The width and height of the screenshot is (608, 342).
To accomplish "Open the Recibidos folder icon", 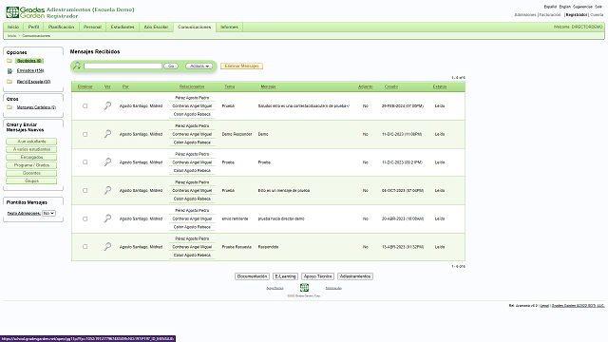I will click(9, 61).
